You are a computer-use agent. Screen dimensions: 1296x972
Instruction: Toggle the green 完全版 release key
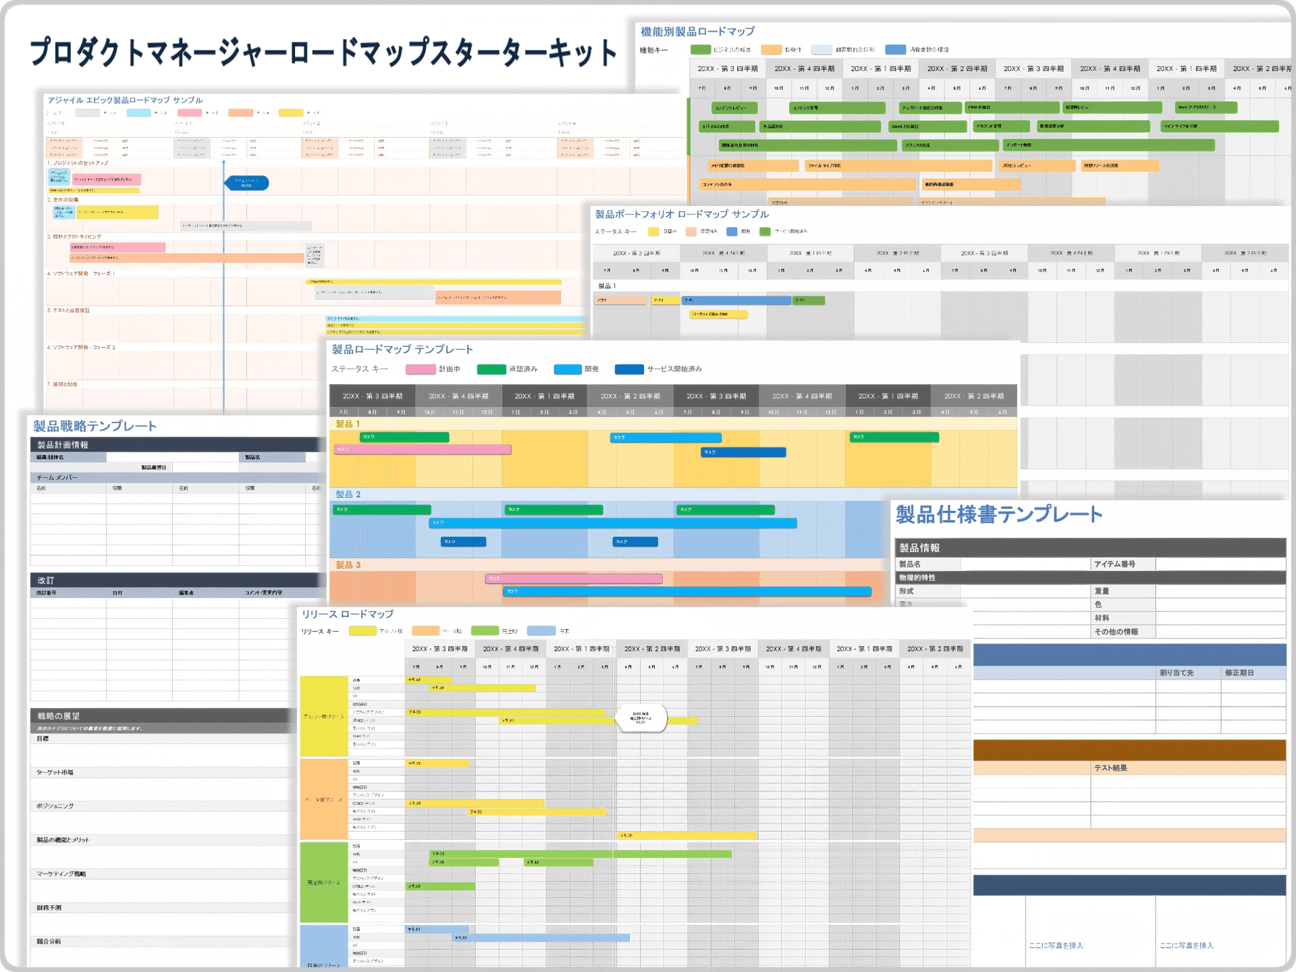(484, 631)
